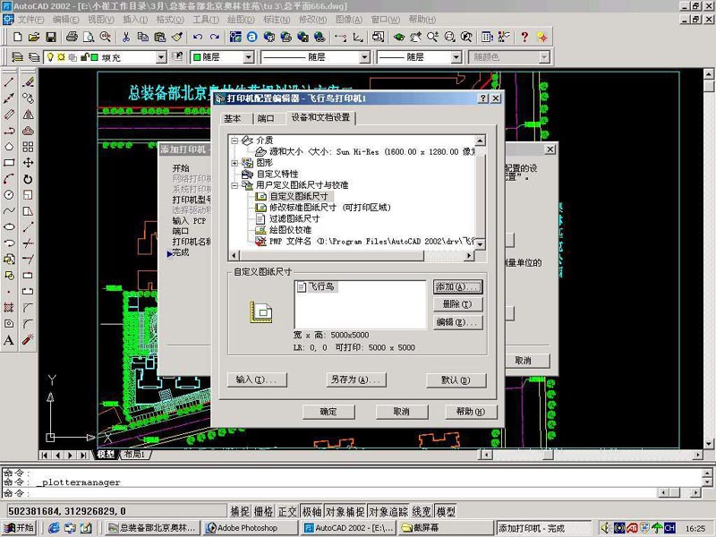Screen dimensions: 716x537
Task: Select the Mirror modify tool
Action: [28, 115]
